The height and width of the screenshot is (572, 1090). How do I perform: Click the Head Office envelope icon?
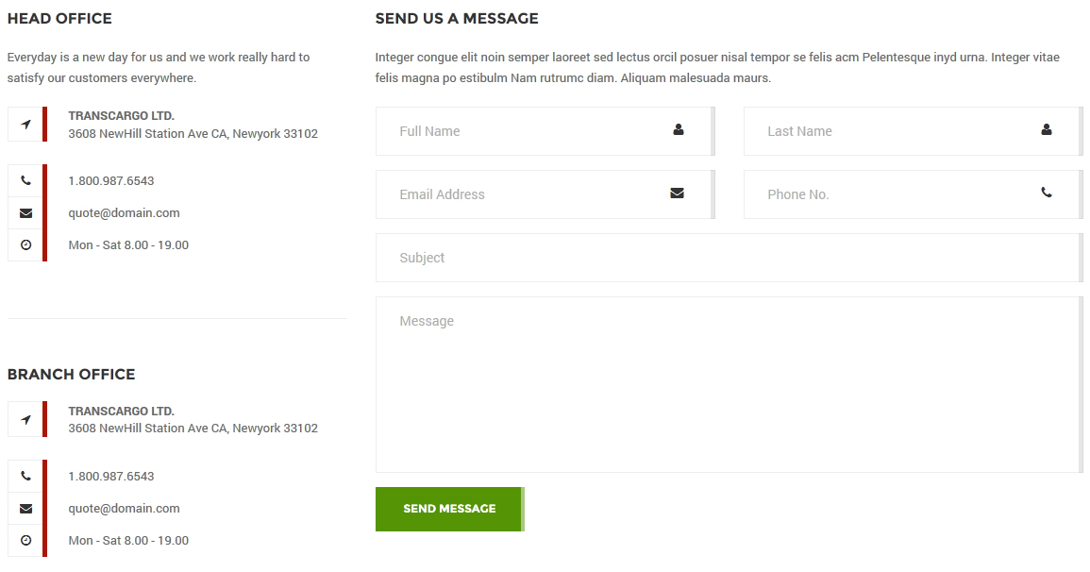point(25,213)
